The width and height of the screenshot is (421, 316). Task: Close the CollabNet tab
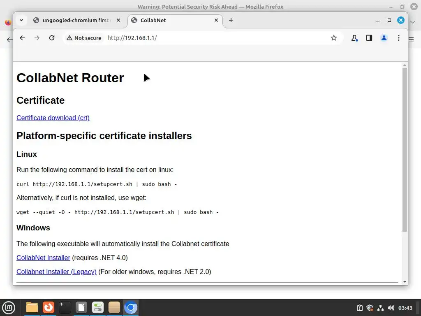point(216,20)
